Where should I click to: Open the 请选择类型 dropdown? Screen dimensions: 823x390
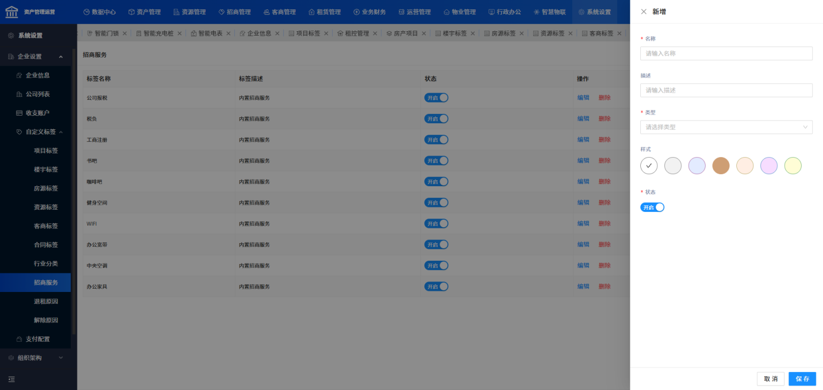726,127
